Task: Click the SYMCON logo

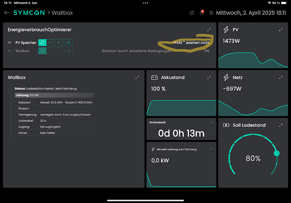Action: coord(29,13)
